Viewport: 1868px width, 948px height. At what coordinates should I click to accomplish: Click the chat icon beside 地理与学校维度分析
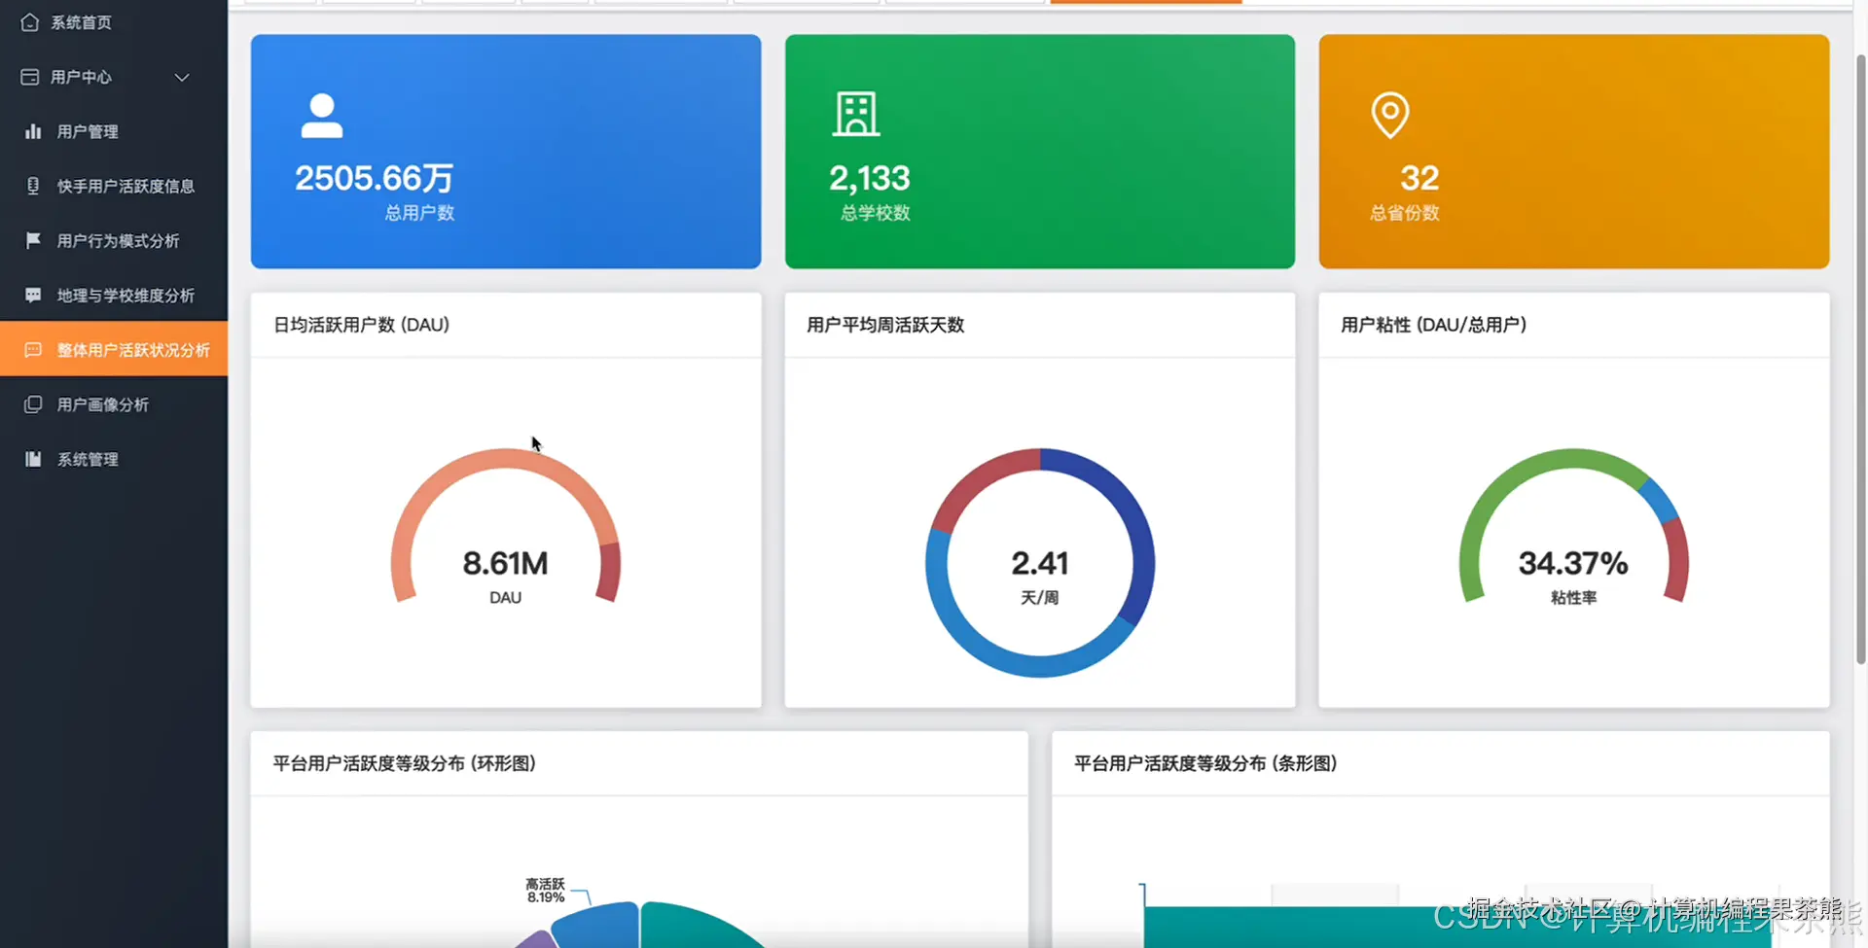[x=33, y=295]
